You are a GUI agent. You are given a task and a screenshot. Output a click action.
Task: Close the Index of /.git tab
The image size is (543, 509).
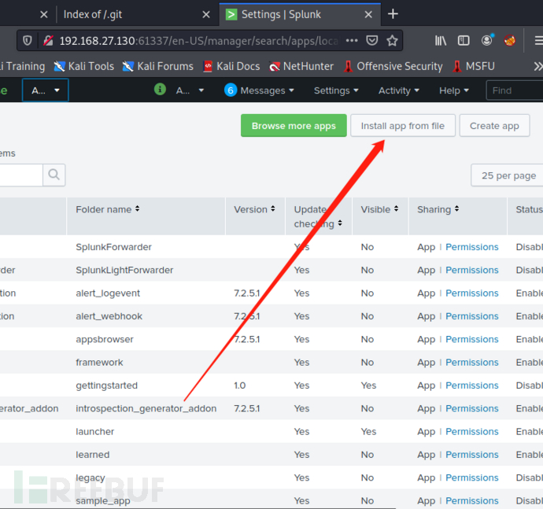tap(206, 14)
